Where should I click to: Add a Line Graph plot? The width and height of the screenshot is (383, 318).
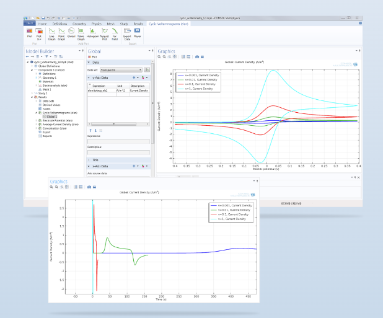[x=51, y=34]
